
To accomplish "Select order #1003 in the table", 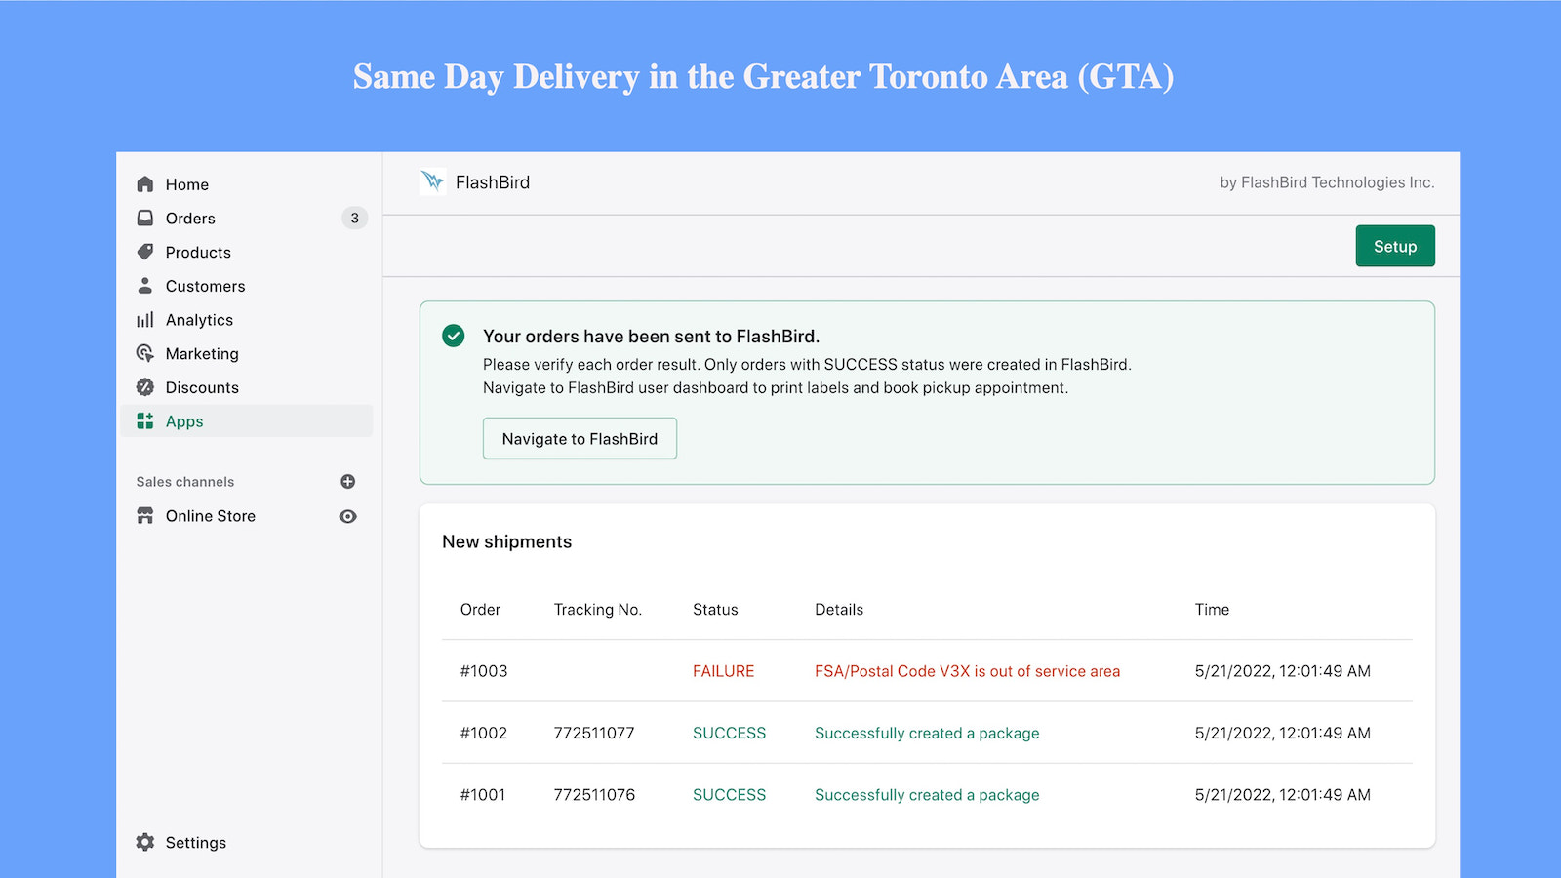I will tap(484, 671).
